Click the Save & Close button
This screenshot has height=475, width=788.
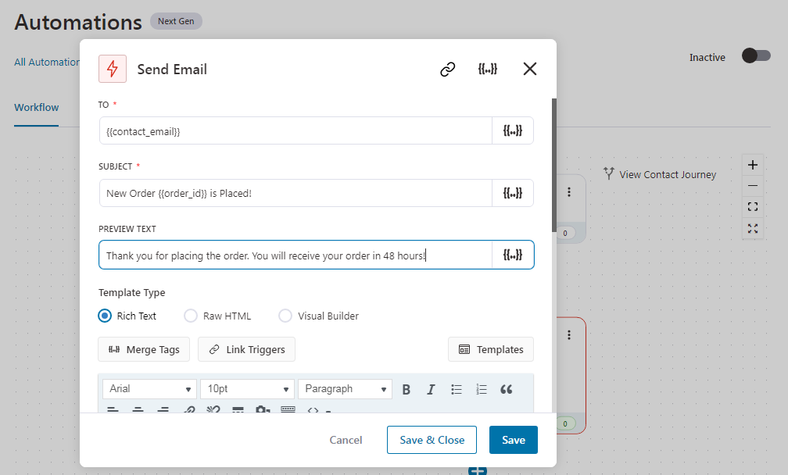pos(432,440)
